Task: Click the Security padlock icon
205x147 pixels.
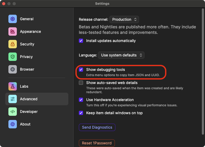Action: [13, 44]
